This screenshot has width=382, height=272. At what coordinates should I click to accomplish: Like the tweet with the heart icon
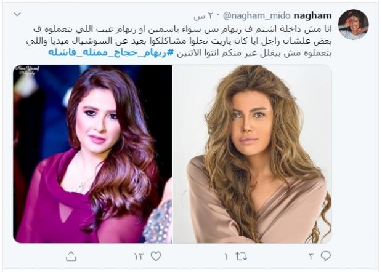click(x=156, y=256)
